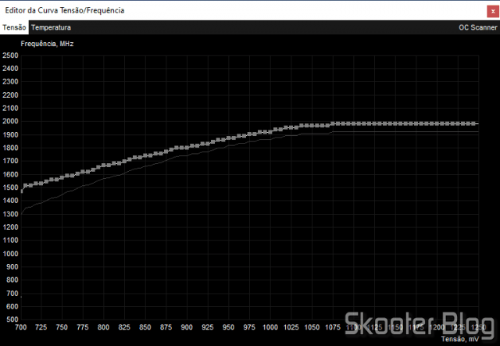500x346 pixels.
Task: Click the 'Frequência, MHz' axis title
Action: (x=47, y=44)
